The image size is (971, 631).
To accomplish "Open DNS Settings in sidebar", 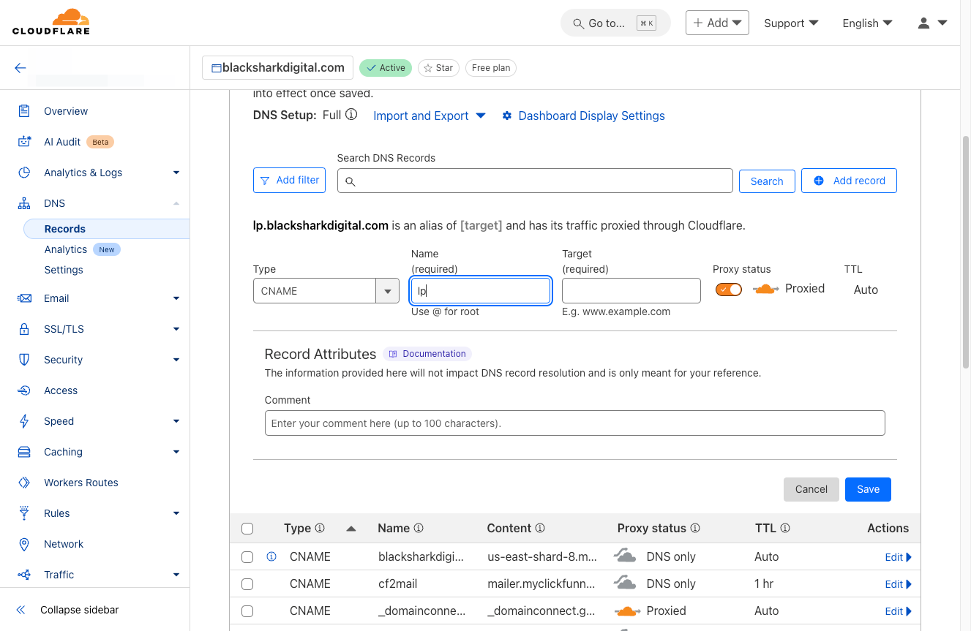I will pos(64,270).
